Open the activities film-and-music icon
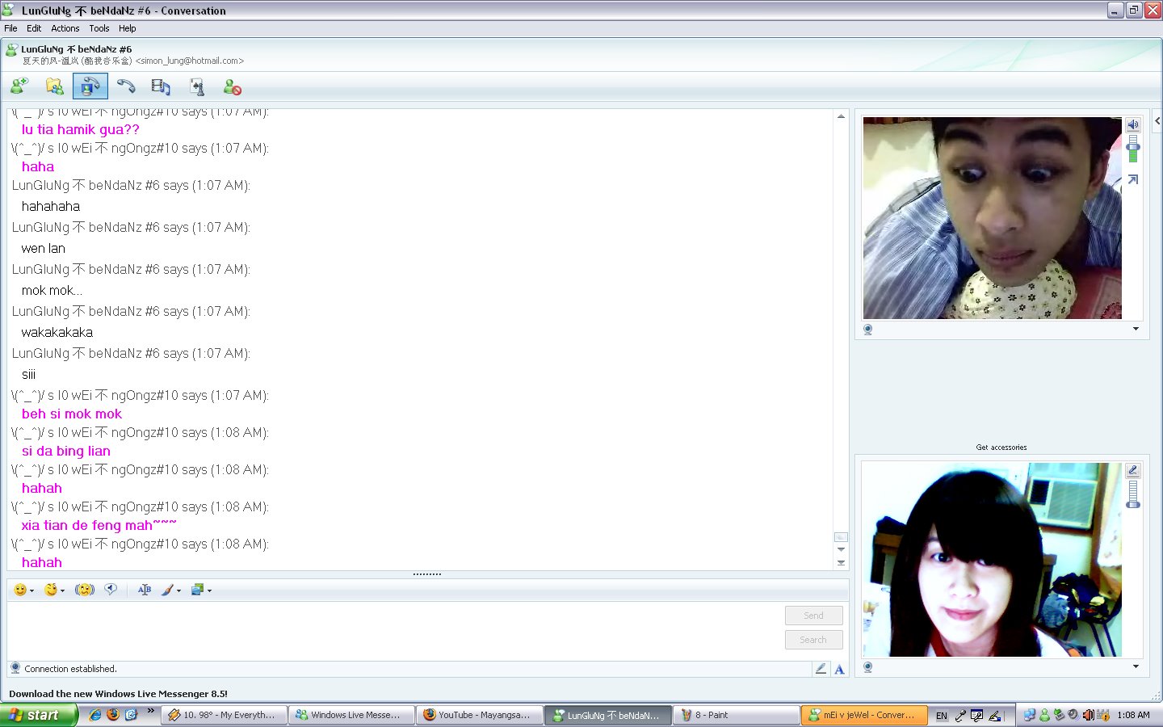 (x=161, y=86)
